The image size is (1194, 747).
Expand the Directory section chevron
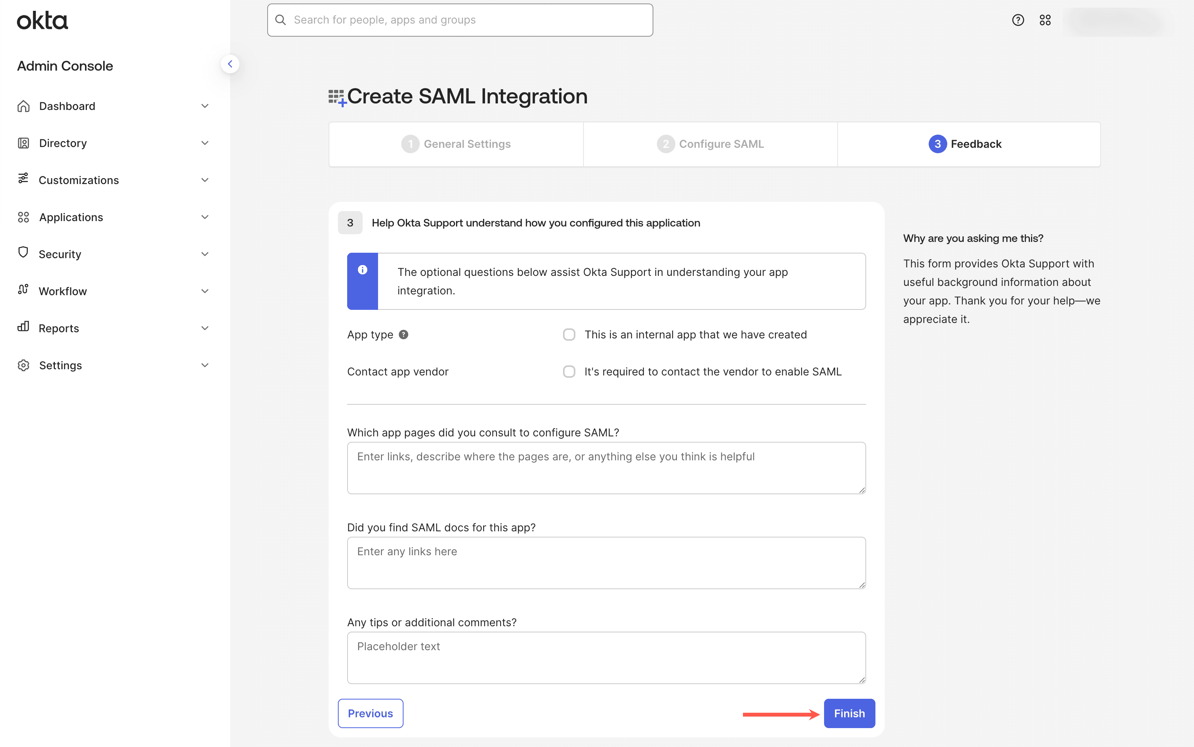[x=205, y=143]
